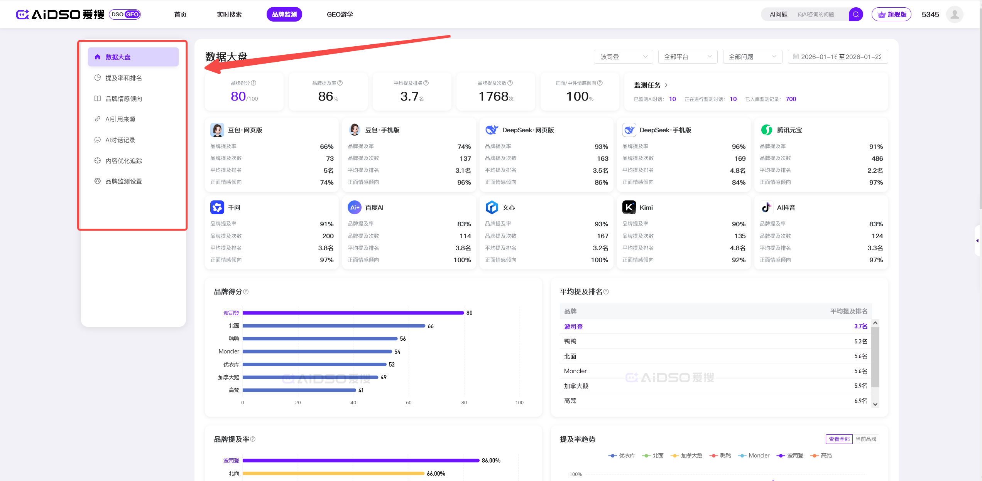Click the purple search icon button
Screen dimensions: 982x481
[855, 15]
